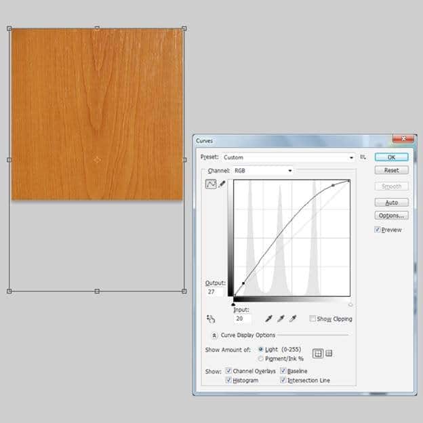
Task: Collapse the Curve Display Options section
Action: (x=215, y=335)
